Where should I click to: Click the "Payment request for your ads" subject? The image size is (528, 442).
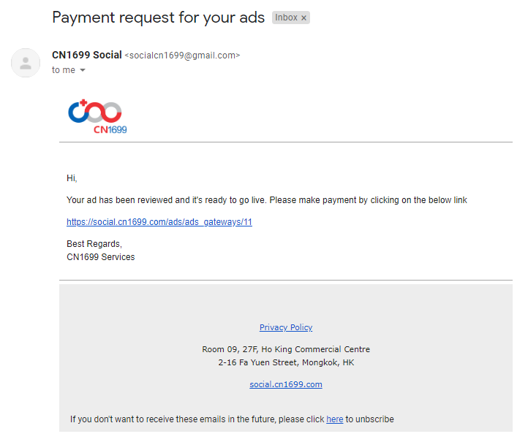(x=158, y=18)
